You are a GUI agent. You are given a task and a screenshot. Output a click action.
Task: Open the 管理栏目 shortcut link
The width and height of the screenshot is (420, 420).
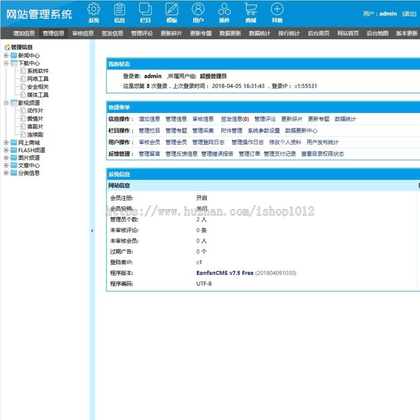coord(149,131)
